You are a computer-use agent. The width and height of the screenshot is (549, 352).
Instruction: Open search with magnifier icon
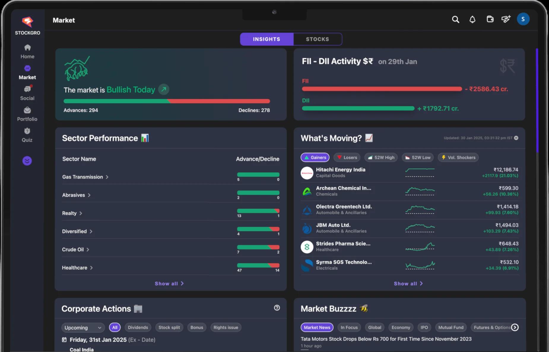456,20
